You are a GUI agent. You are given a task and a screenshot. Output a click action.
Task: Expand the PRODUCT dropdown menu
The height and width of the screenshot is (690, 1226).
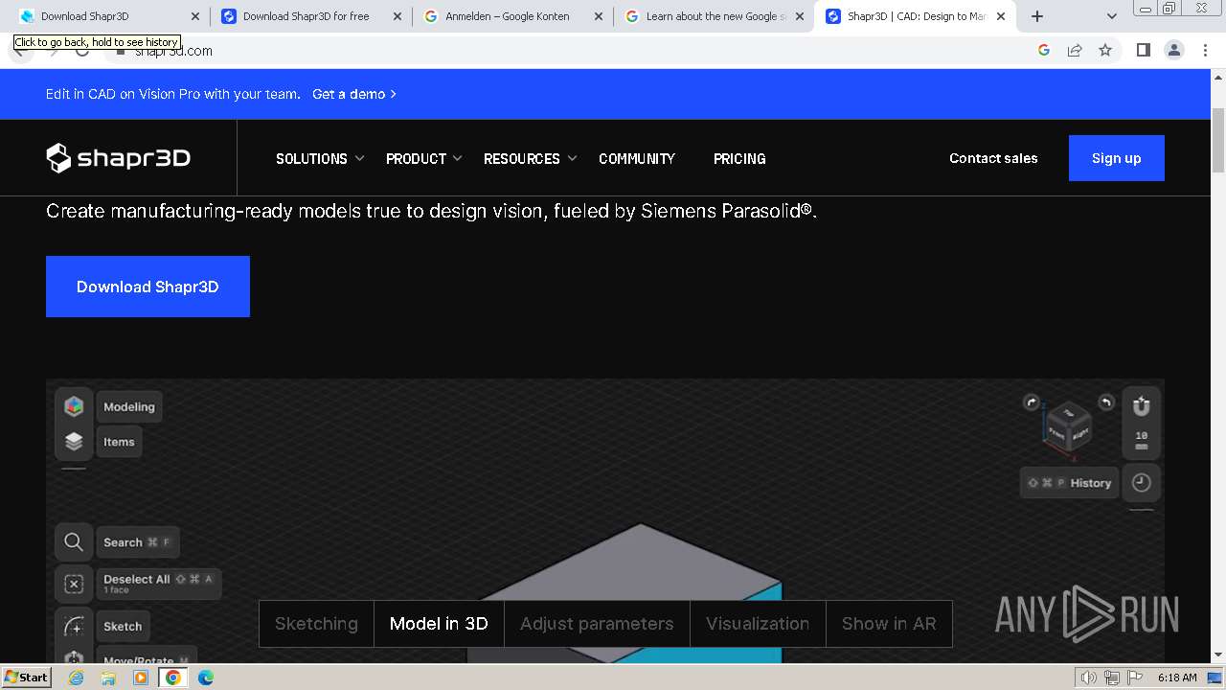[424, 158]
